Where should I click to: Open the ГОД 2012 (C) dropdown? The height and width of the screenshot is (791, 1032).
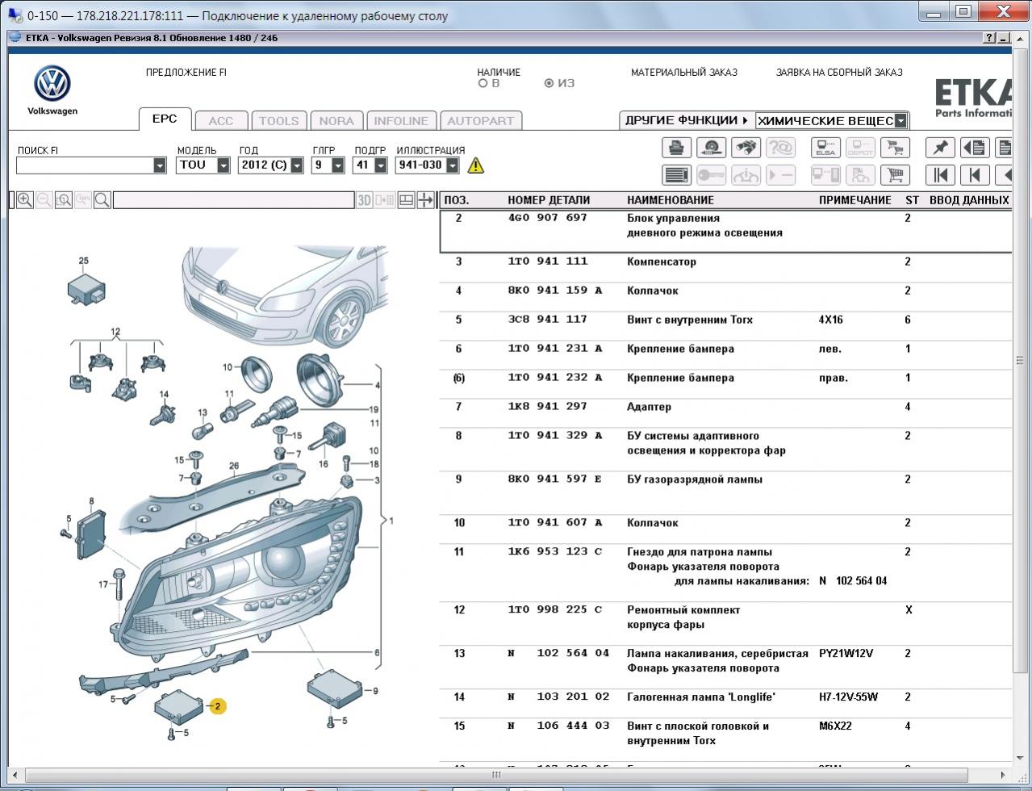297,165
